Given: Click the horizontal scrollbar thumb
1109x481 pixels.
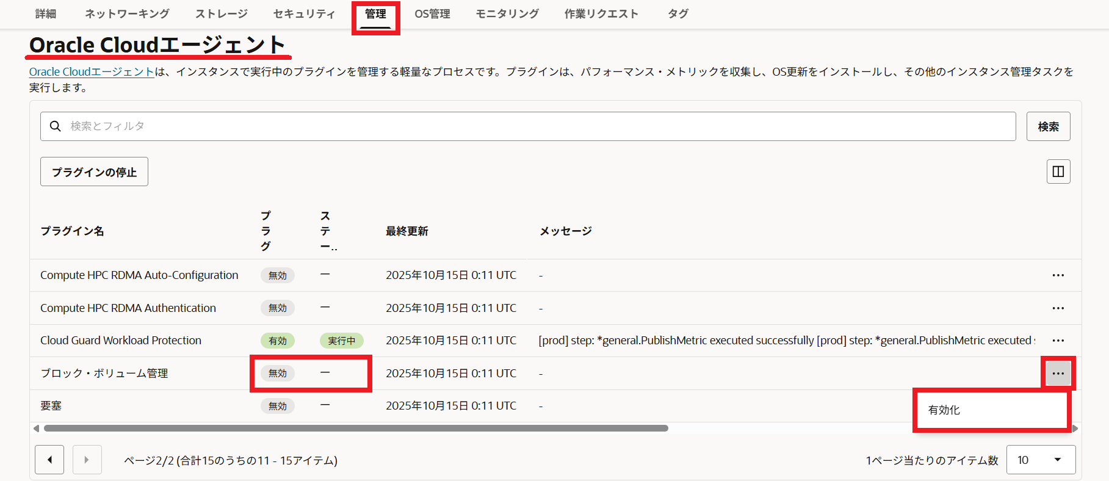Looking at the screenshot, I should 356,429.
